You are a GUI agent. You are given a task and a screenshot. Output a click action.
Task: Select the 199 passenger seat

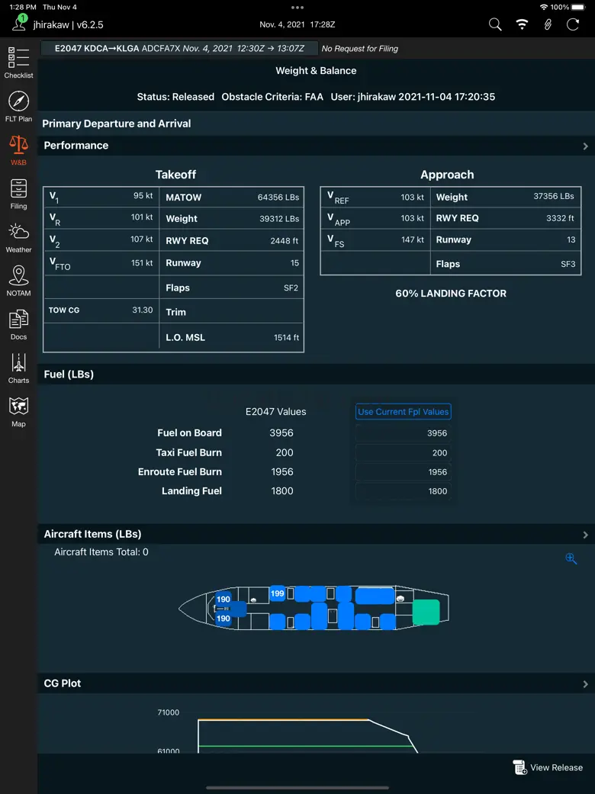[278, 593]
